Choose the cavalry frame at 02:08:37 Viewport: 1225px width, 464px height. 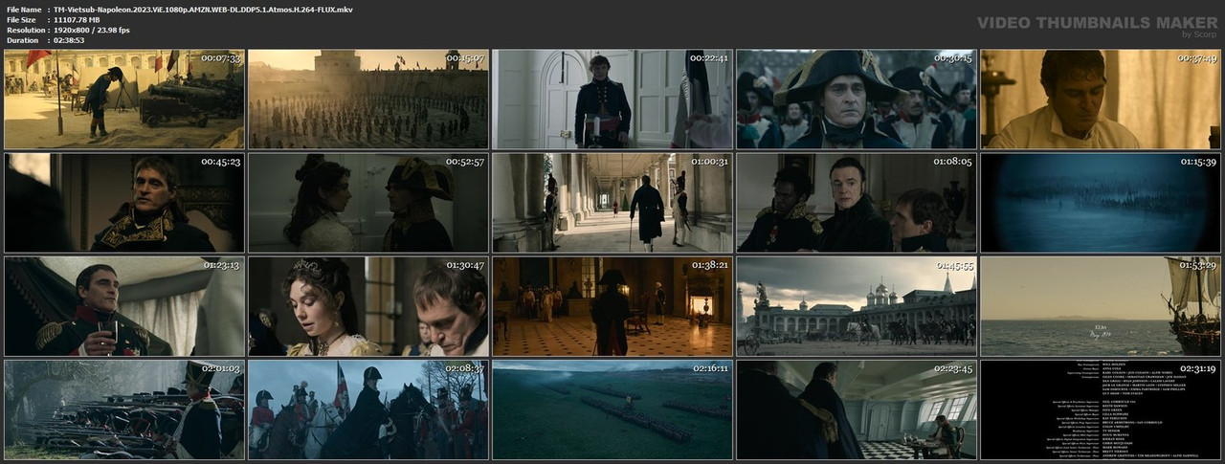368,409
